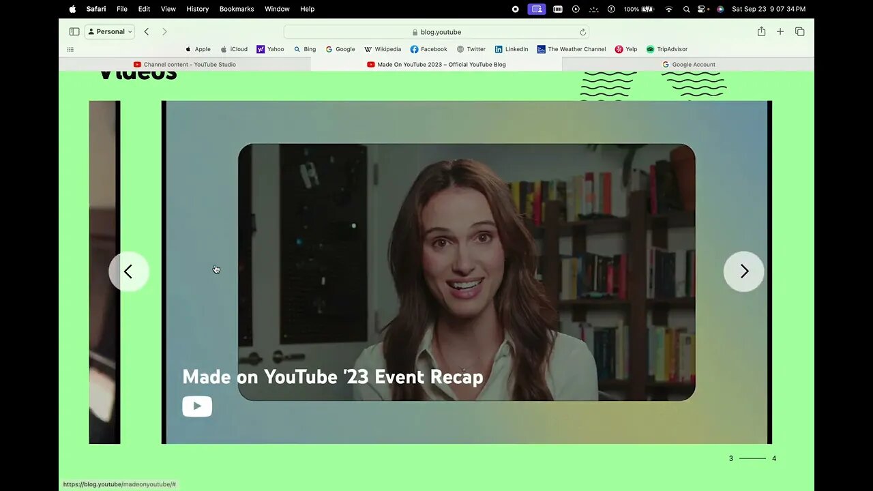873x491 pixels.
Task: Switch to the Google Account tab
Action: point(688,64)
